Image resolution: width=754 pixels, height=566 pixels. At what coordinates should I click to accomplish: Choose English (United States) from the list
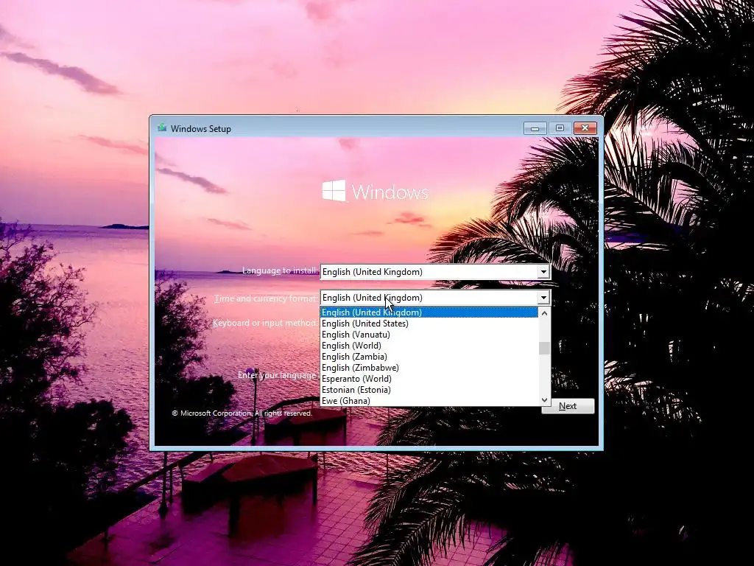pyautogui.click(x=429, y=324)
